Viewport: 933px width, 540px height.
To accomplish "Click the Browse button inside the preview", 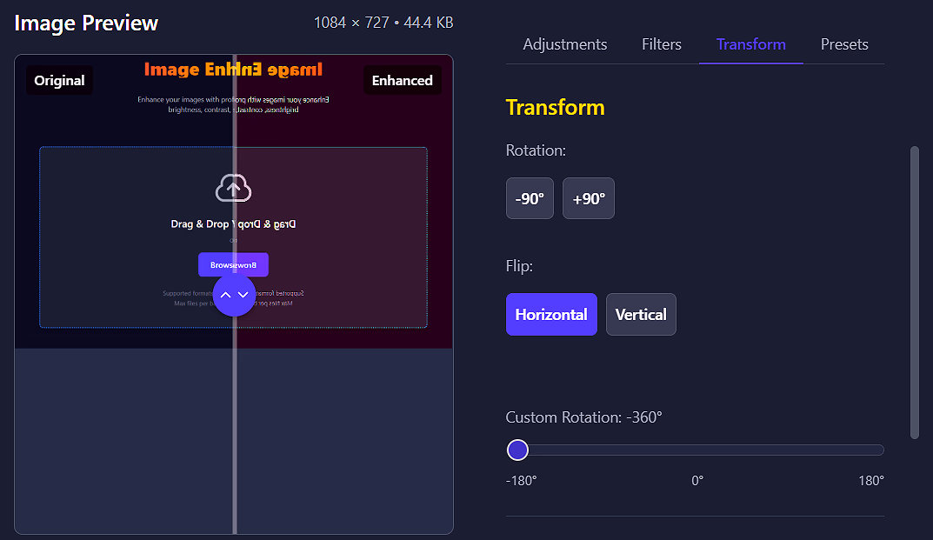I will [x=233, y=263].
